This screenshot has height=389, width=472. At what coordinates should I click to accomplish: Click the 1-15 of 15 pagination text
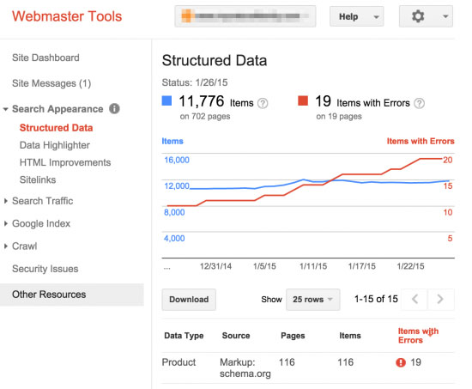pyautogui.click(x=376, y=299)
